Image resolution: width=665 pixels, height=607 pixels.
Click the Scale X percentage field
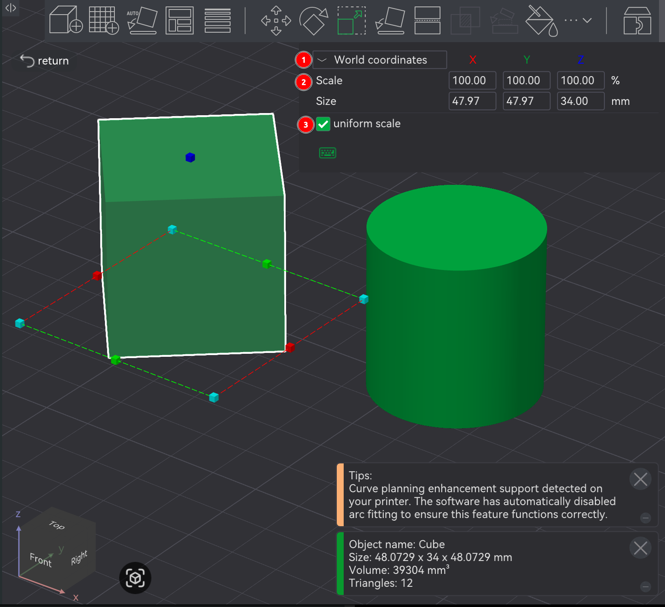click(x=472, y=80)
